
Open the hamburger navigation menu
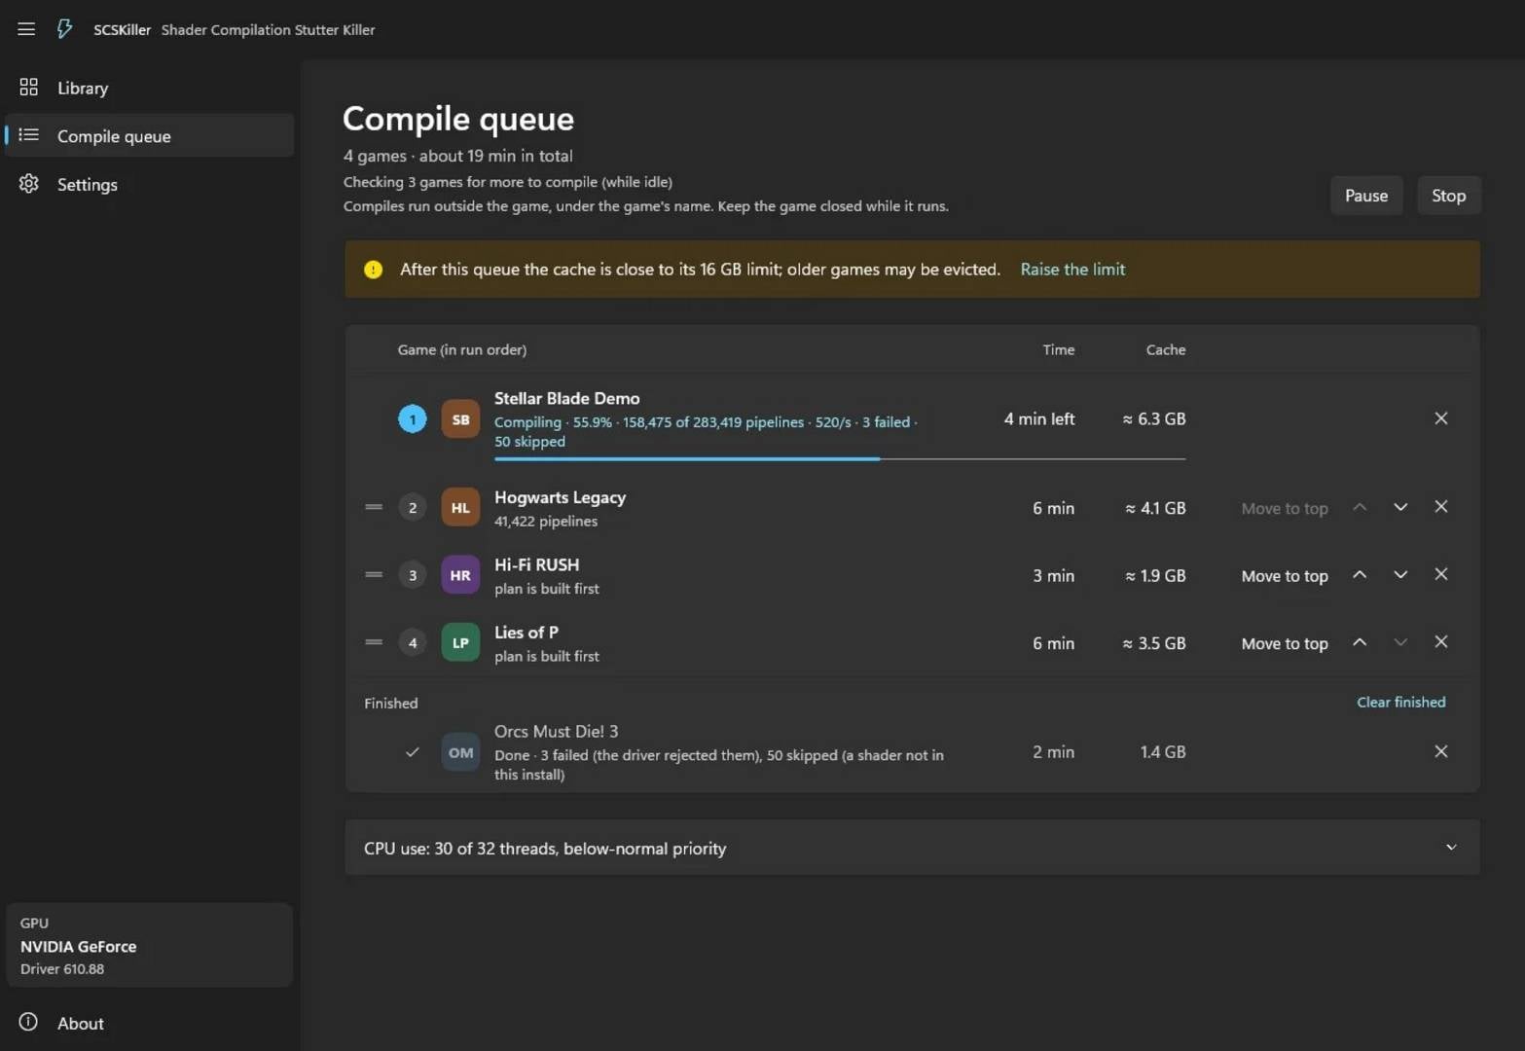click(26, 29)
